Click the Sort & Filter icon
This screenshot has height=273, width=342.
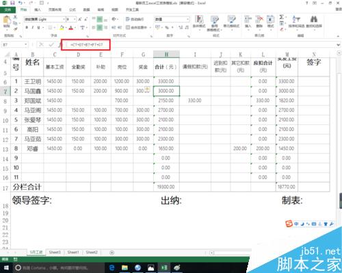tap(296, 21)
